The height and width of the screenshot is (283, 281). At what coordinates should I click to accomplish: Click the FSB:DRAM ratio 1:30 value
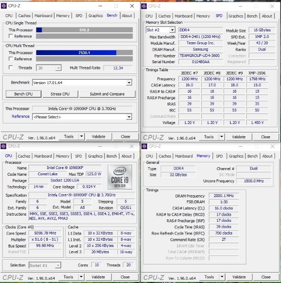click(224, 202)
